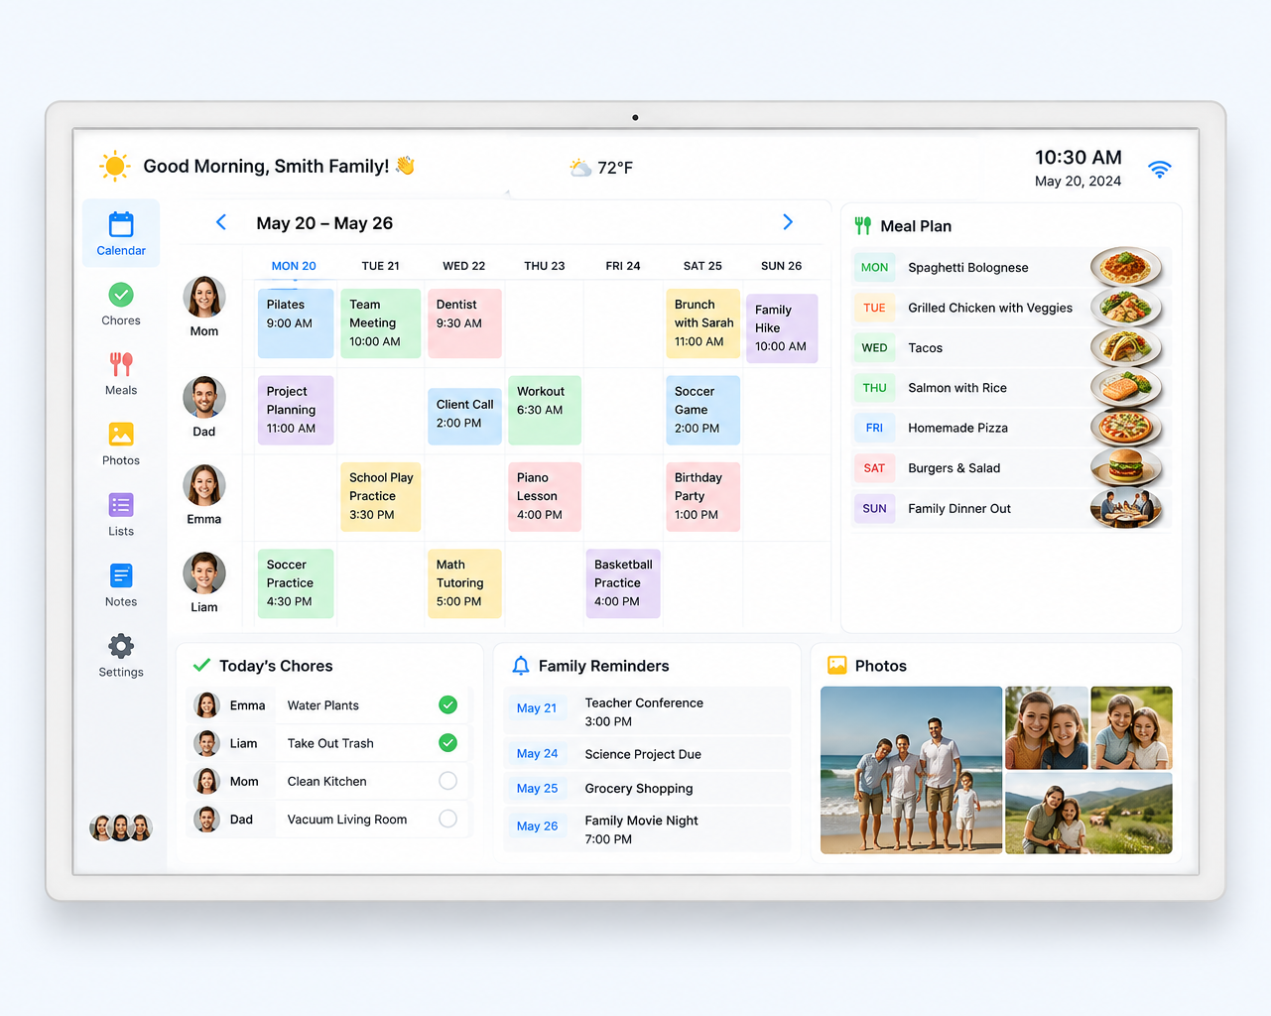Open the Chores section in sidebar

pyautogui.click(x=121, y=305)
